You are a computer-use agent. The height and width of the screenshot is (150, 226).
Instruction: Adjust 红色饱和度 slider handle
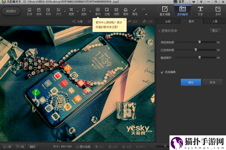point(196,50)
